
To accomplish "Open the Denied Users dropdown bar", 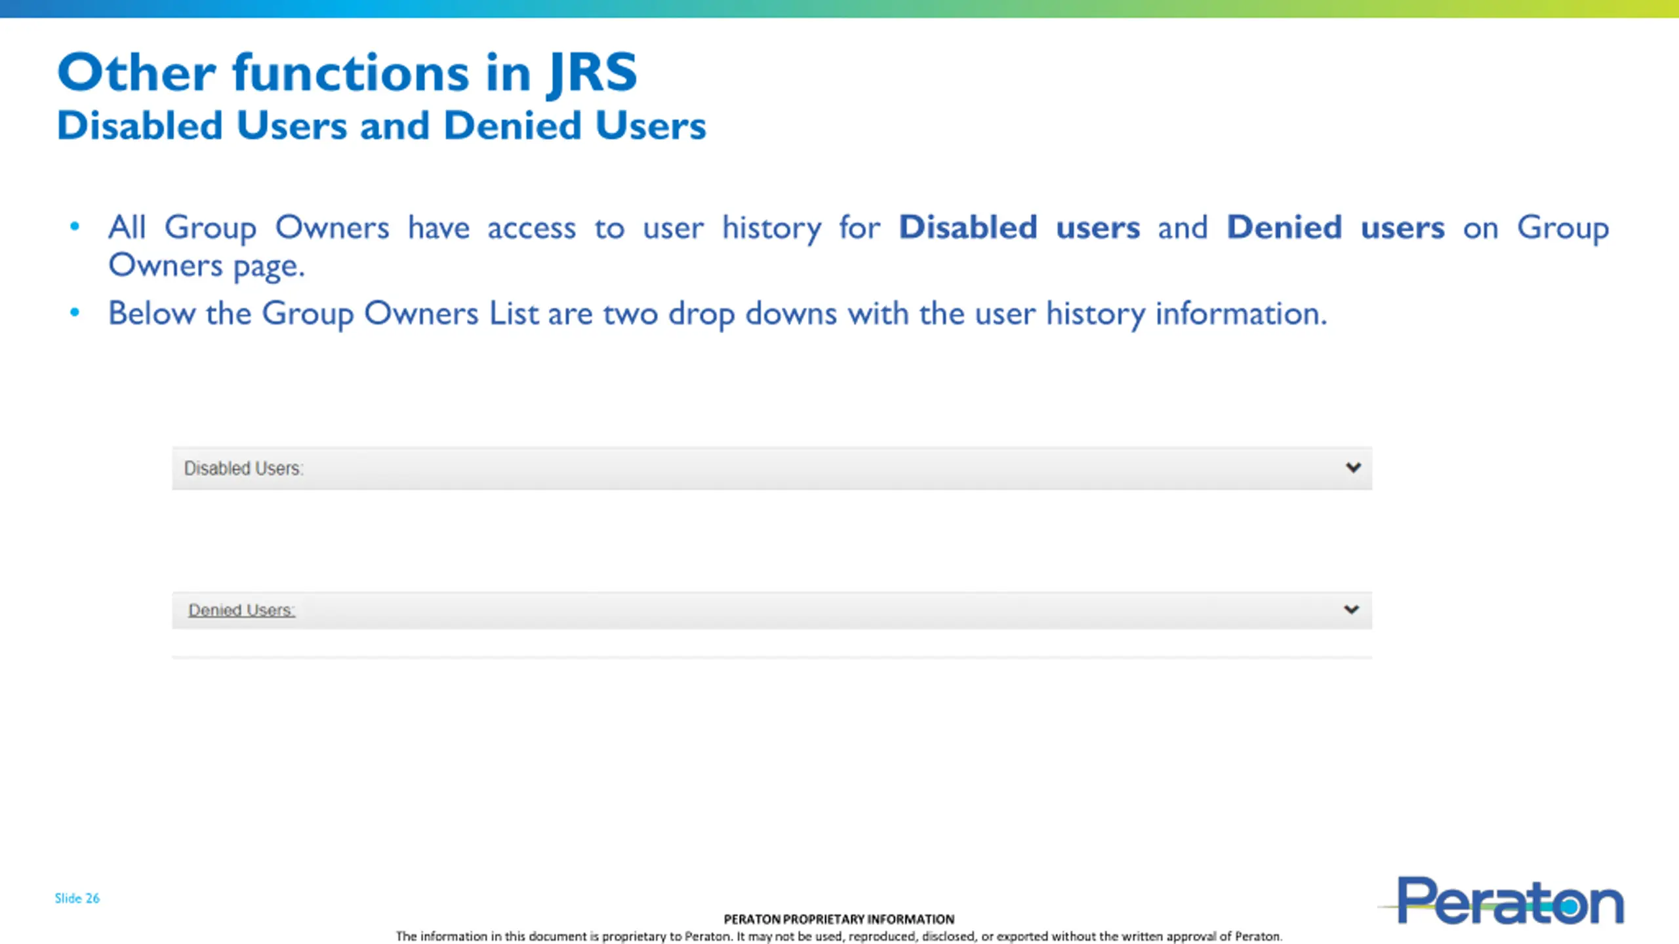I will [772, 610].
